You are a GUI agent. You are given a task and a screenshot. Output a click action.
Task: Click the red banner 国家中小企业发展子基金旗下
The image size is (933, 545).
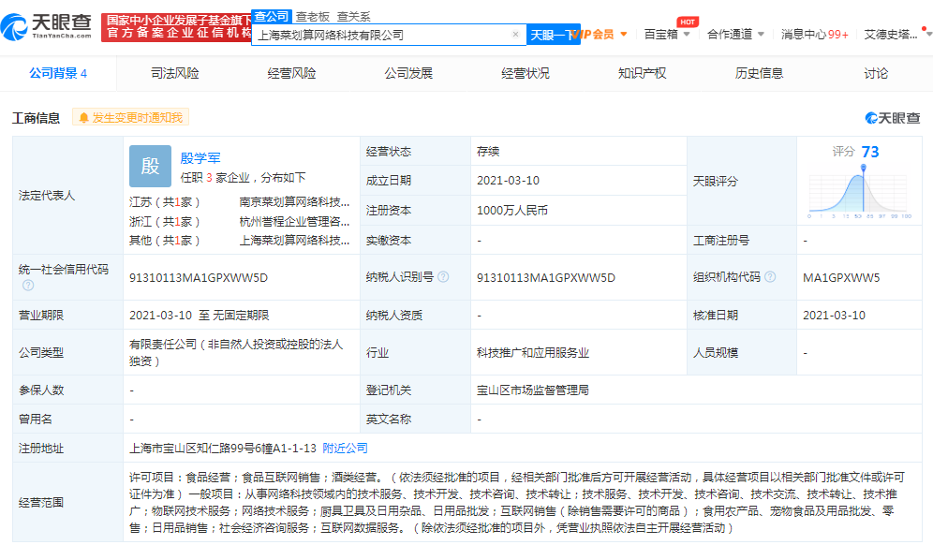click(x=177, y=27)
